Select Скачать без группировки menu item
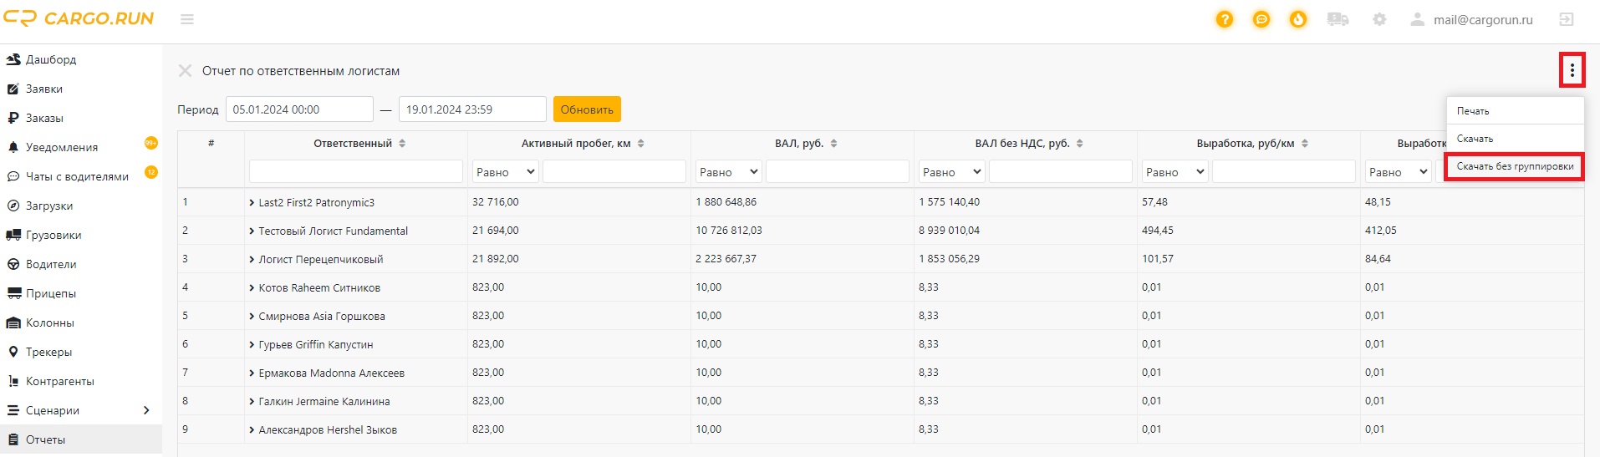This screenshot has height=457, width=1600. tap(1514, 166)
